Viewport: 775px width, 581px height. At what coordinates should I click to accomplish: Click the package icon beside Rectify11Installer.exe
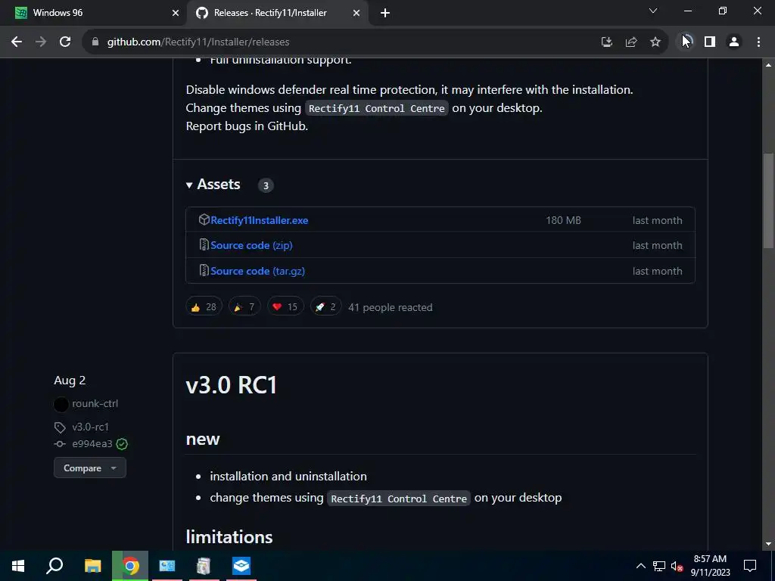pos(204,219)
